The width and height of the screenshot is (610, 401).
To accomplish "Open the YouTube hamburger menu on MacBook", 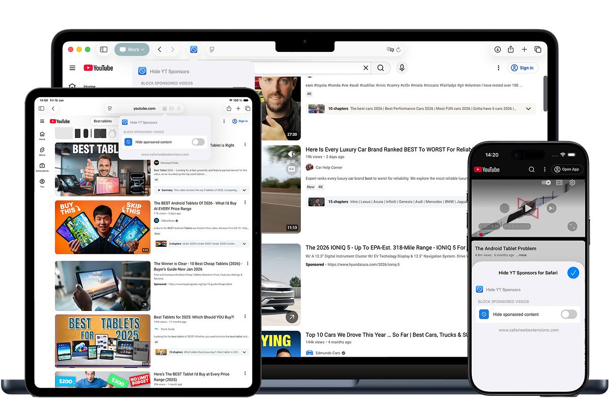I will (73, 68).
